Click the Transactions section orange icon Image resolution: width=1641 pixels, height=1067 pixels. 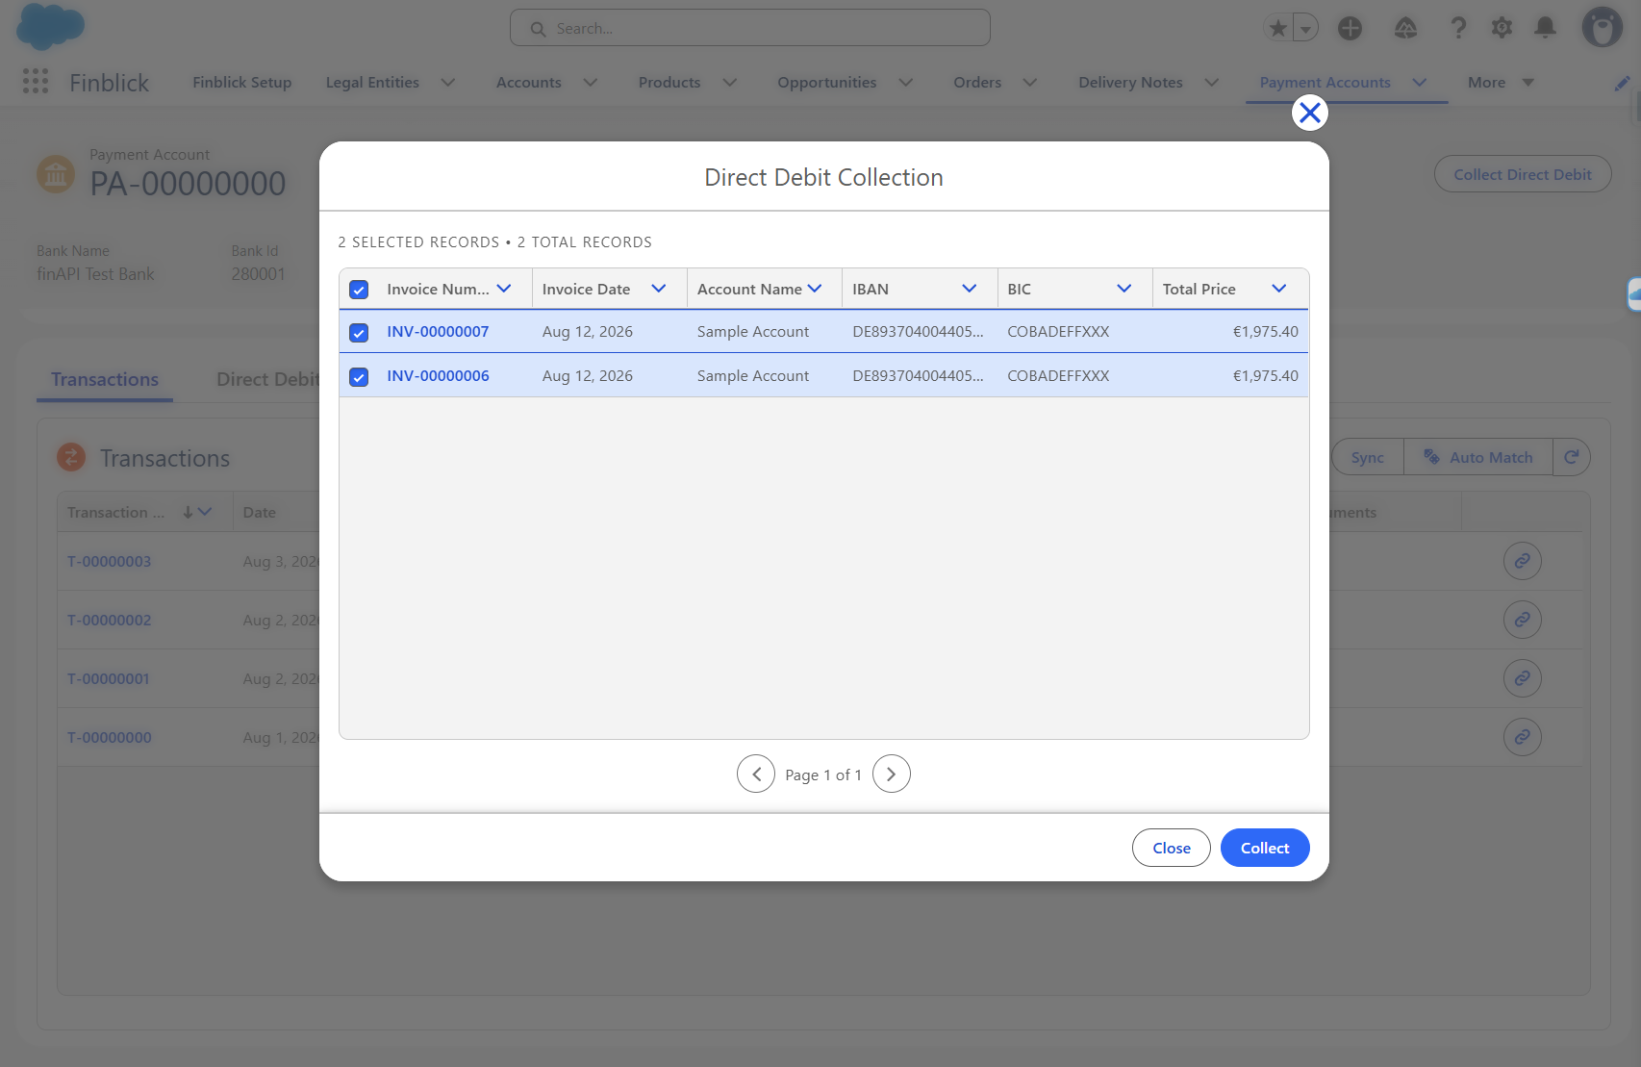coord(71,457)
